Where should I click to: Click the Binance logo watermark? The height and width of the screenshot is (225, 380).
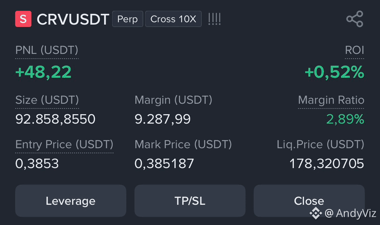tap(315, 213)
